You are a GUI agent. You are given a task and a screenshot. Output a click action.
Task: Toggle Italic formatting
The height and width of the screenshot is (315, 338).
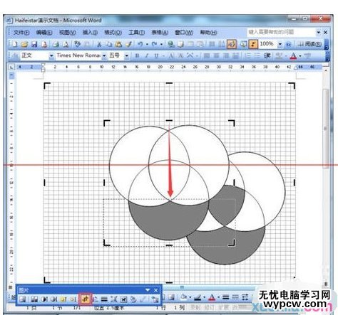147,56
